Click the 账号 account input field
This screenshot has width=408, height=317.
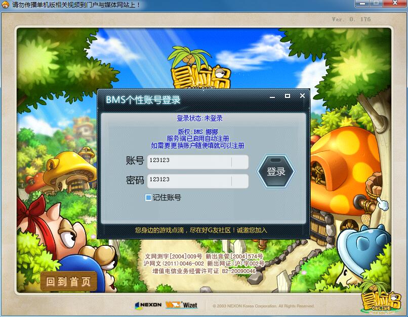(197, 162)
